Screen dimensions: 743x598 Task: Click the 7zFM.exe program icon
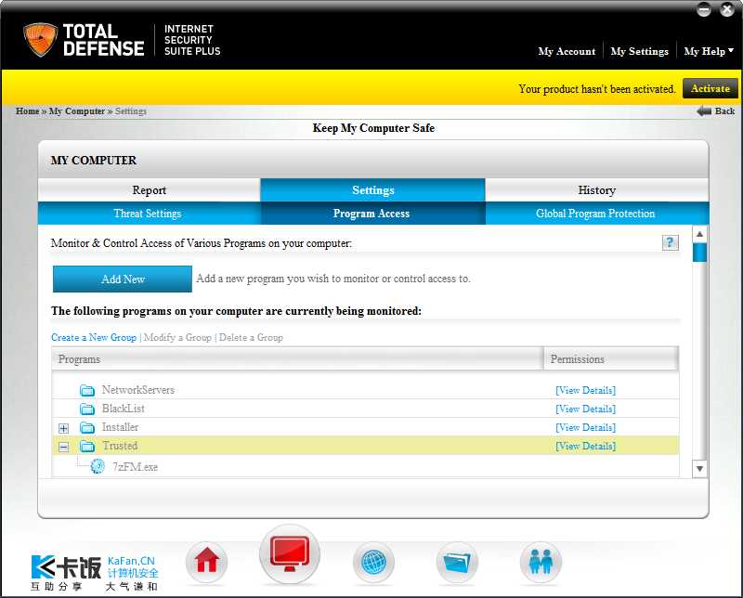98,466
